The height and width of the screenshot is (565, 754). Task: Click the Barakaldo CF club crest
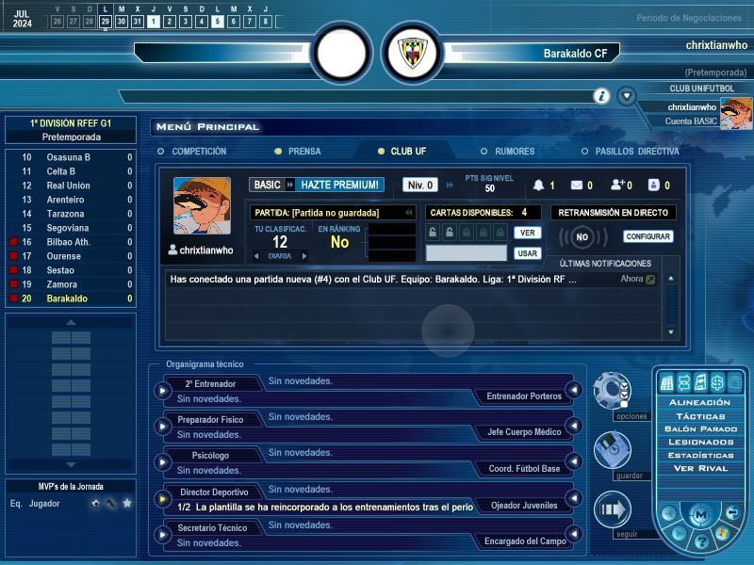point(413,53)
